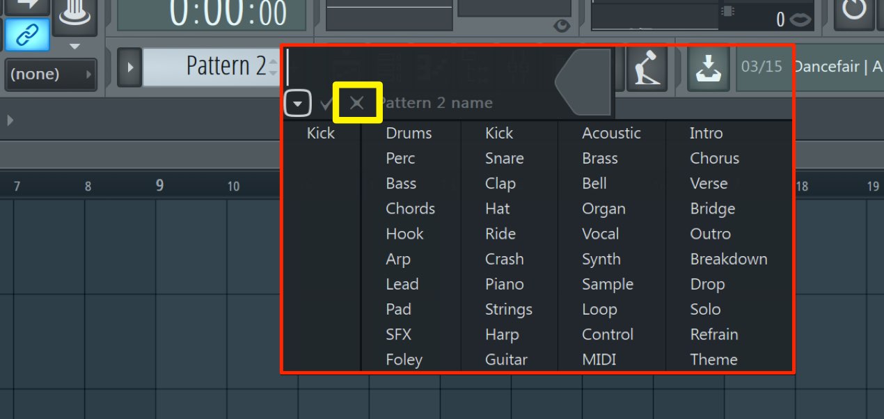
Task: Cancel the pattern name with the X icon
Action: (356, 104)
